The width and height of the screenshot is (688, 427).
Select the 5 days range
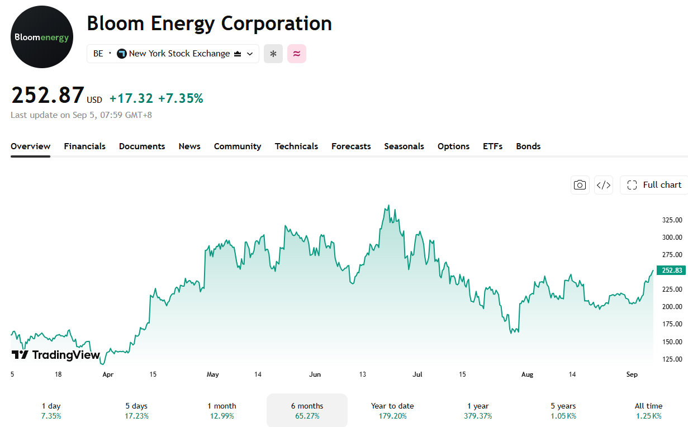coord(136,411)
